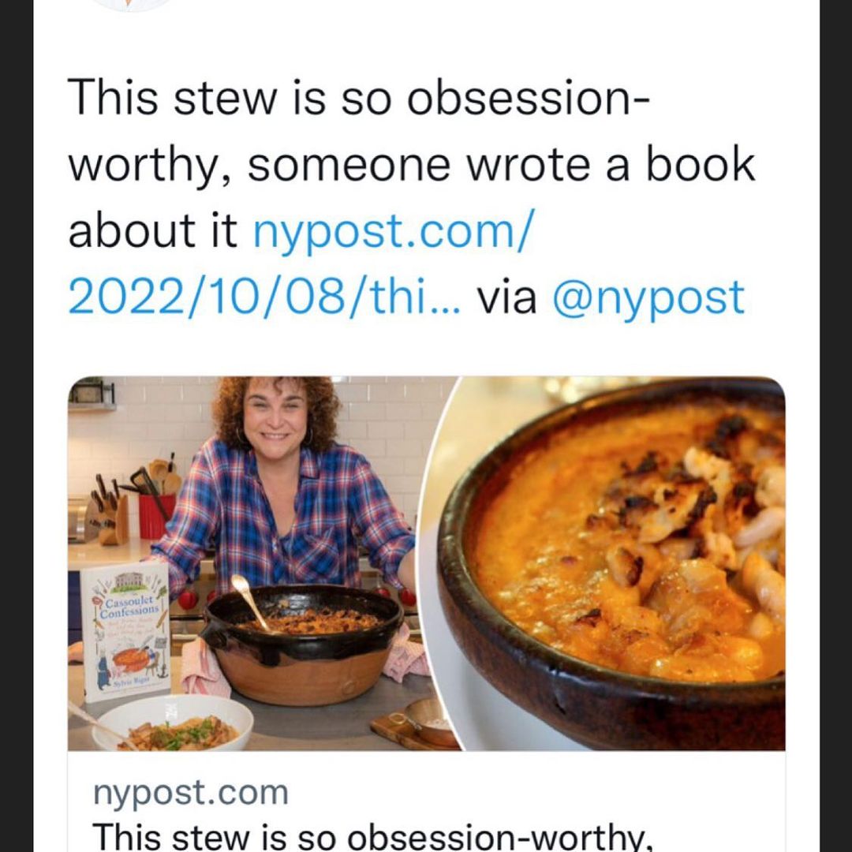Screen dimensions: 852x852
Task: Open the @nypost mention
Action: 648,298
